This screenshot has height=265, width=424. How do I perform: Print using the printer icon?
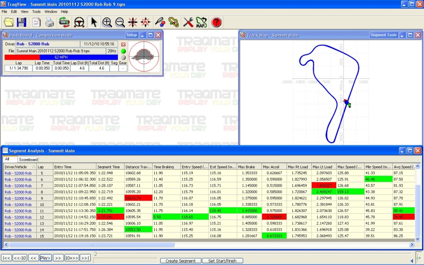(50, 22)
